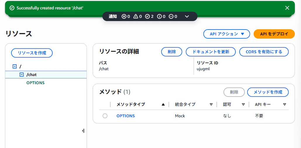Click the success checkmark count icon
Screen dimensions: 301x148
tap(147, 16)
